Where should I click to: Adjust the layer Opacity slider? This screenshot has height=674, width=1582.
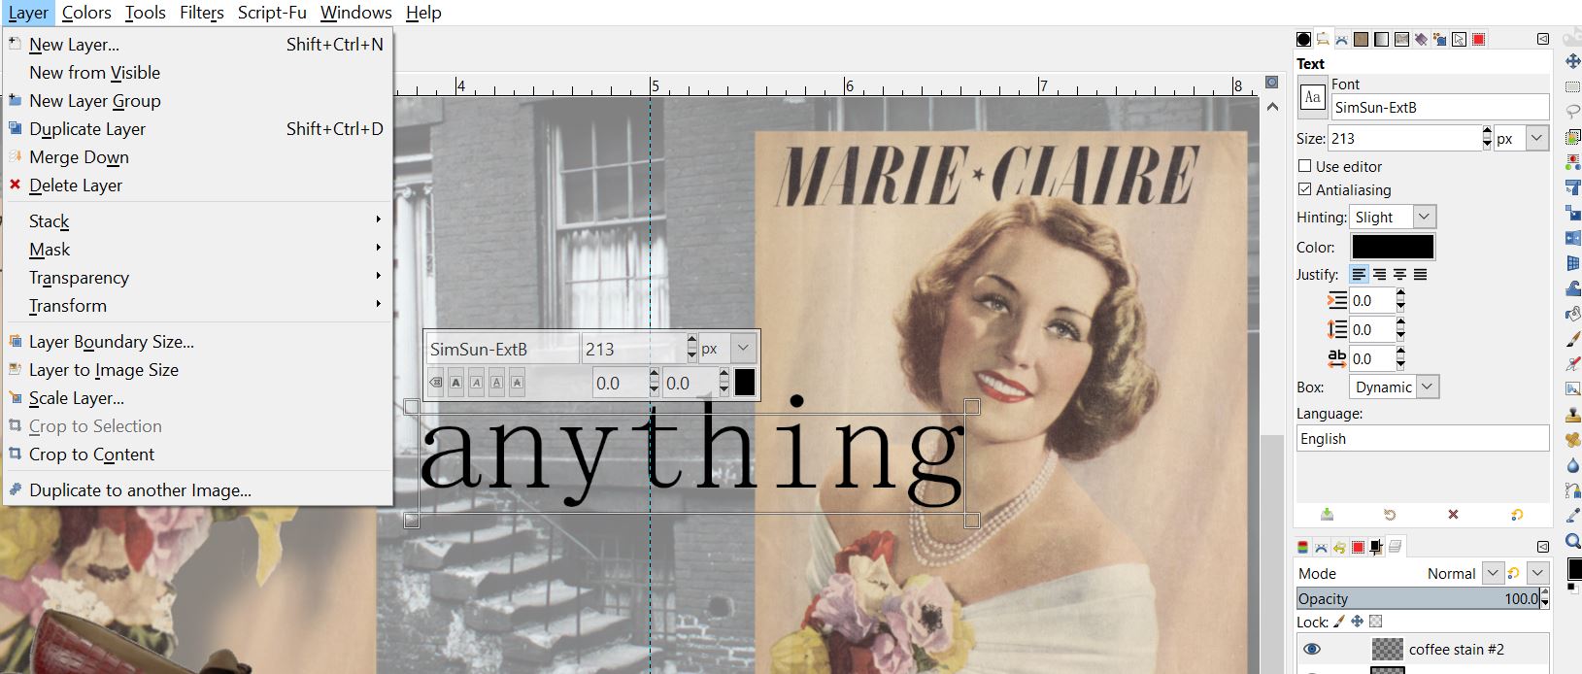click(x=1418, y=598)
